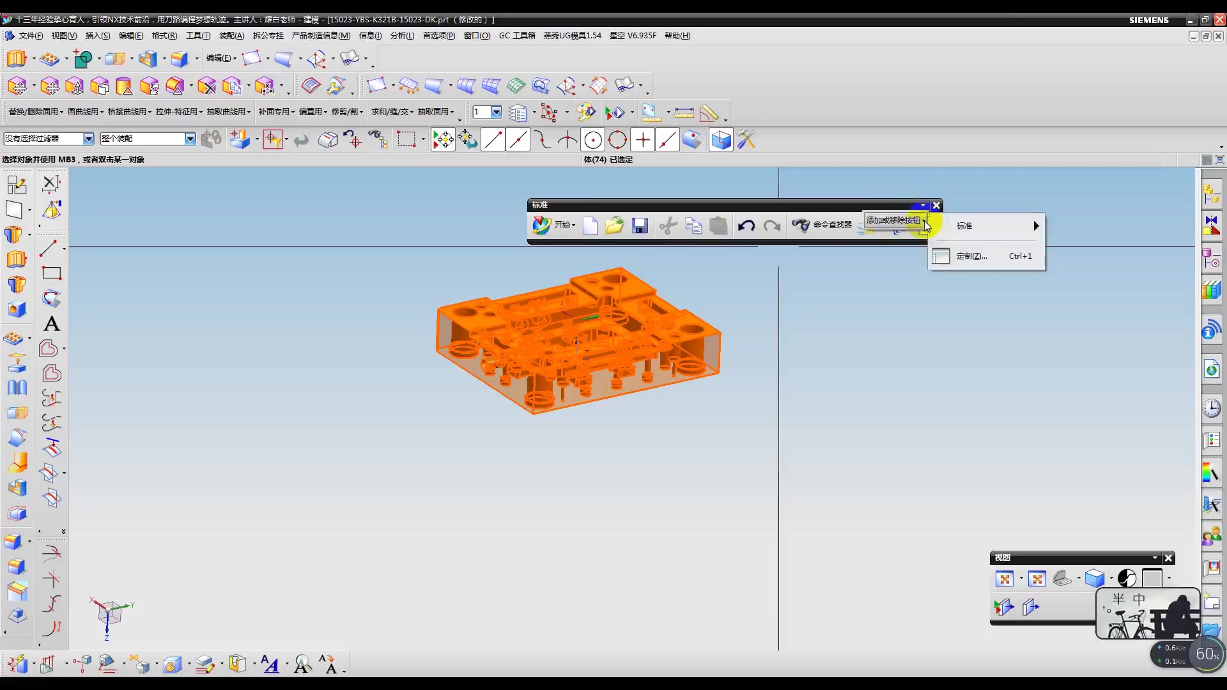Toggle the arc center snap point button
1227x690 pixels.
(592, 140)
